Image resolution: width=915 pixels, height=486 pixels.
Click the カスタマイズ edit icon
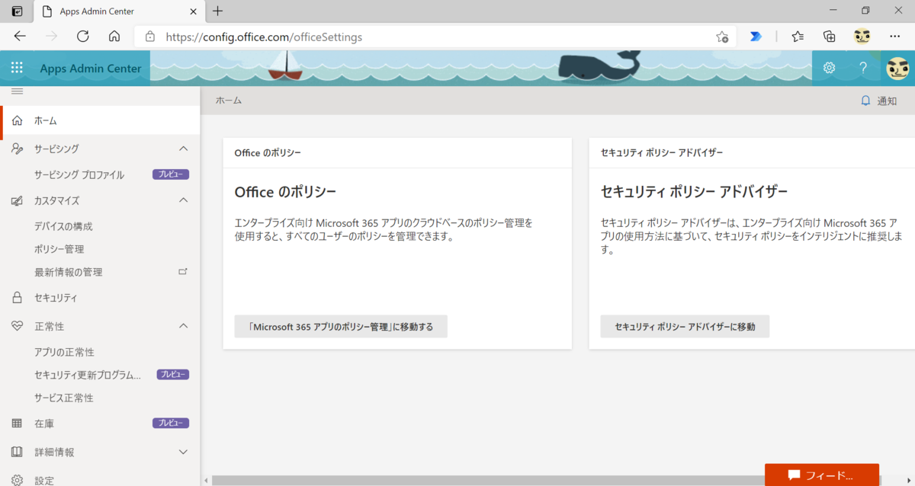pyautogui.click(x=17, y=200)
